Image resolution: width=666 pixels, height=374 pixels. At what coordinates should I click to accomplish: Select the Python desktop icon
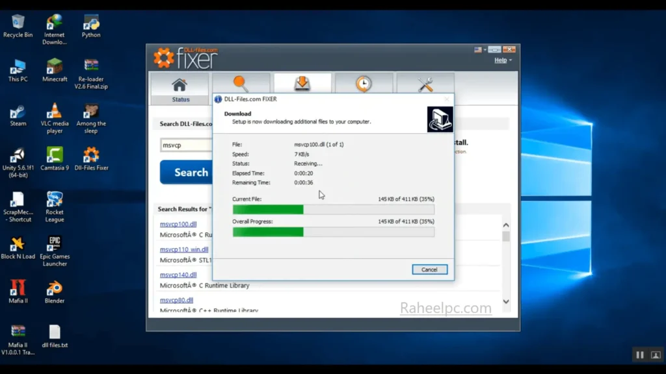pos(91,25)
